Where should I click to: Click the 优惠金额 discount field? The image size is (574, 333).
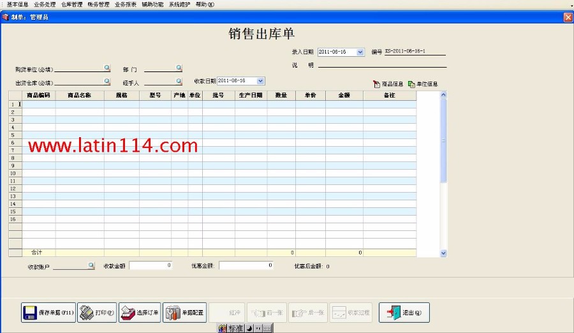pyautogui.click(x=246, y=265)
